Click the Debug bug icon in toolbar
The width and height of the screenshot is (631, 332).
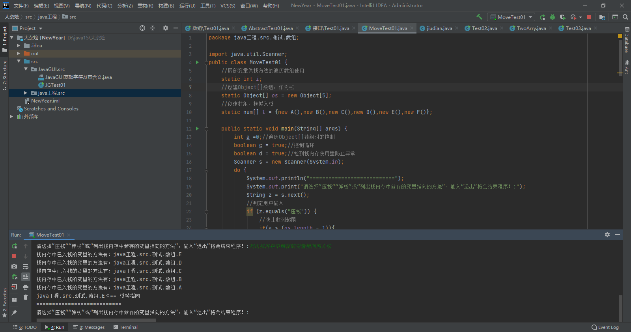pyautogui.click(x=553, y=17)
